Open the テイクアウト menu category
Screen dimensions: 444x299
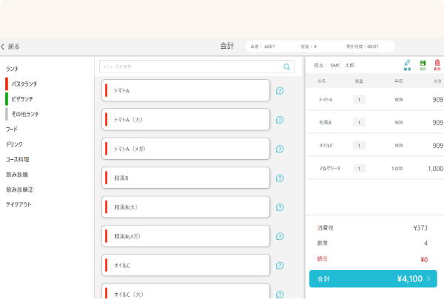tap(18, 204)
